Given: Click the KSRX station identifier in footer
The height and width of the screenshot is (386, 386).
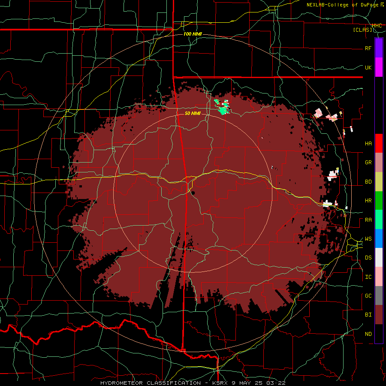Looking at the screenshot, I should [x=220, y=383].
